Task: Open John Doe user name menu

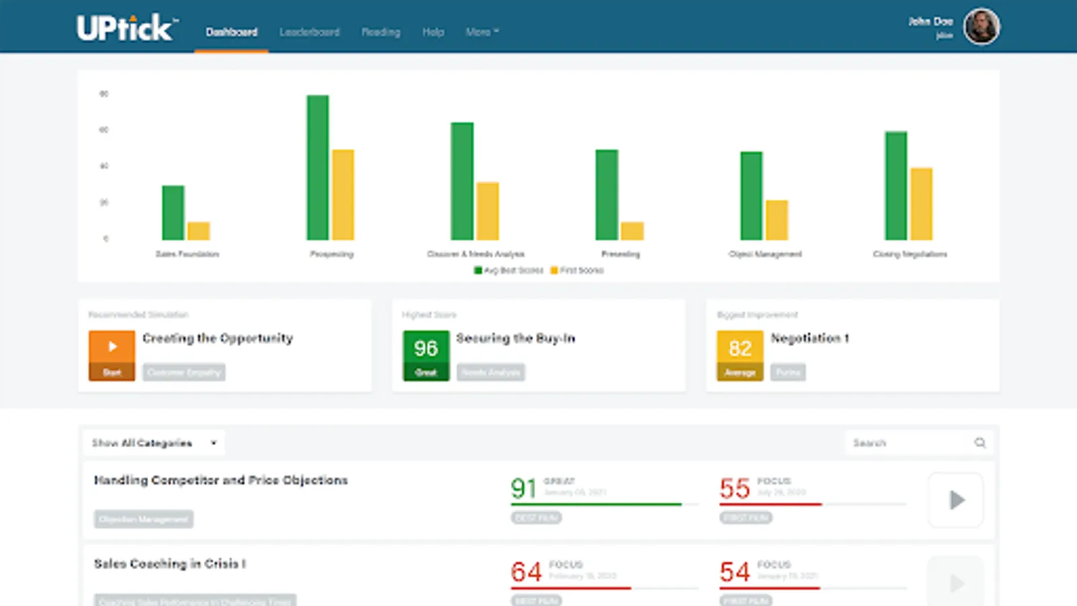Action: pyautogui.click(x=931, y=27)
